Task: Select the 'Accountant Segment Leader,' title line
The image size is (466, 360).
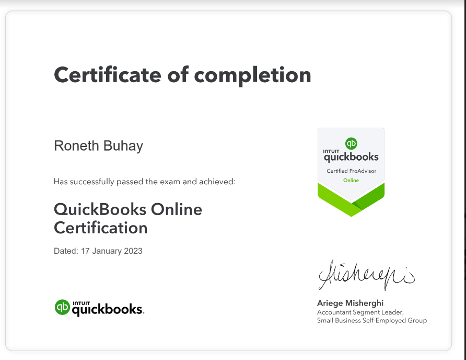Action: 360,312
